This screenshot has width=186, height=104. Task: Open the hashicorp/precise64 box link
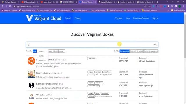pyautogui.click(x=47, y=84)
